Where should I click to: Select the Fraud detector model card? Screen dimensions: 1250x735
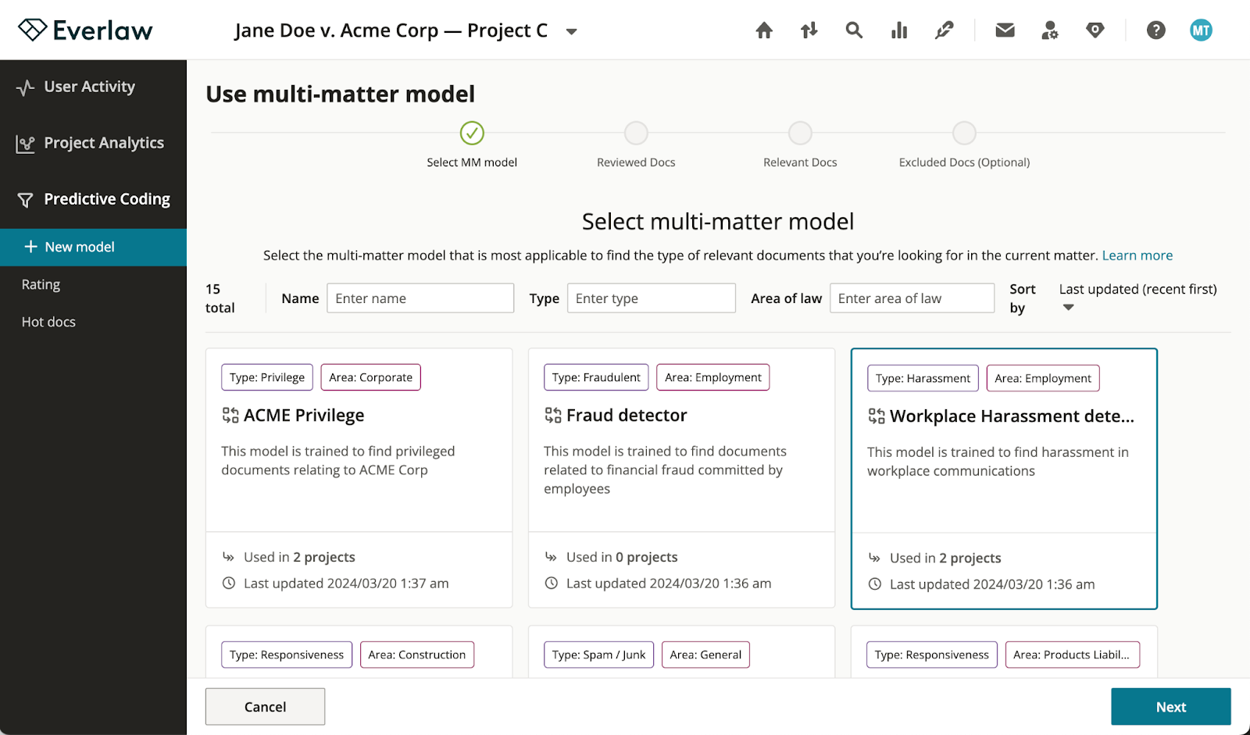[x=681, y=478]
